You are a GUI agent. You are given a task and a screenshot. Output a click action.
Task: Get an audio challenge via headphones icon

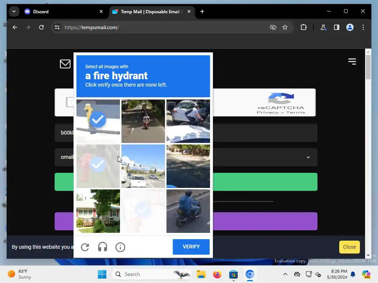point(103,247)
